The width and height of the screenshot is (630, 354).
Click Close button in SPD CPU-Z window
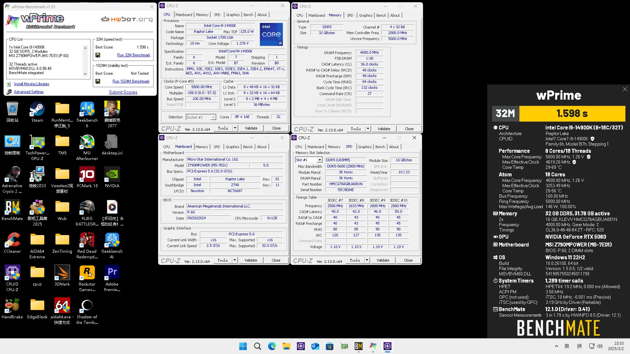tap(408, 260)
